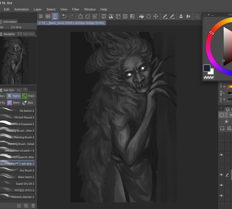Viewport: 232px width, 209px height.
Task: Delete sub tool with trash icon
Action: point(33,206)
